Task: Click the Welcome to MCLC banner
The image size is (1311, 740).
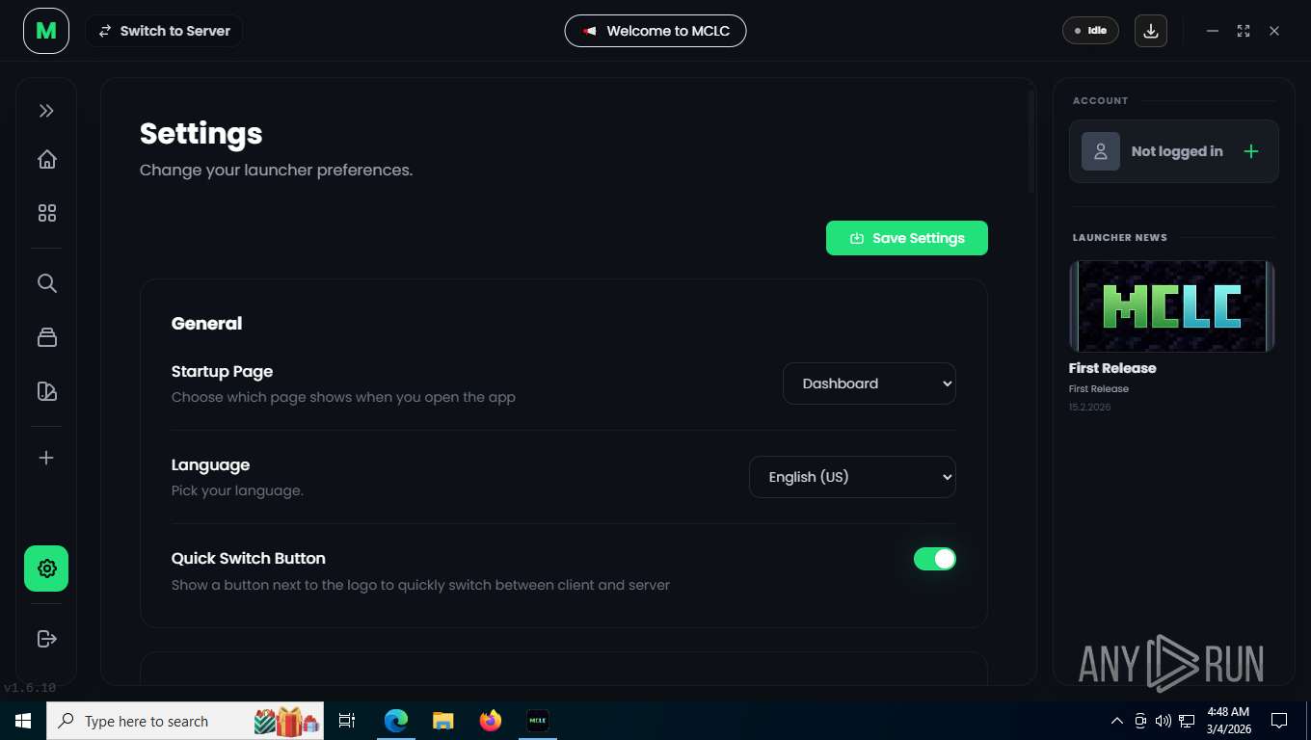Action: [655, 31]
